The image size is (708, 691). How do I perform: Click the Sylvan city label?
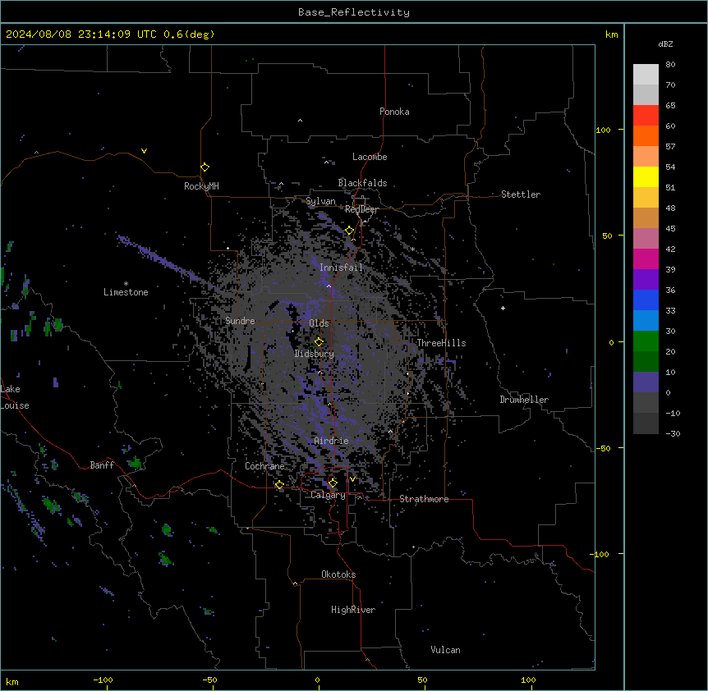tap(320, 201)
